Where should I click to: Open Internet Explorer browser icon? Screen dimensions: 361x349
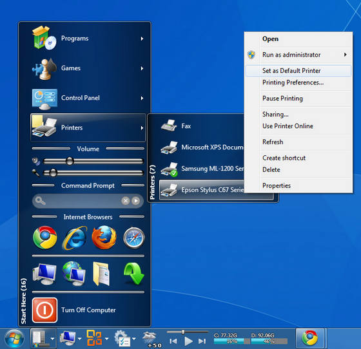click(74, 238)
